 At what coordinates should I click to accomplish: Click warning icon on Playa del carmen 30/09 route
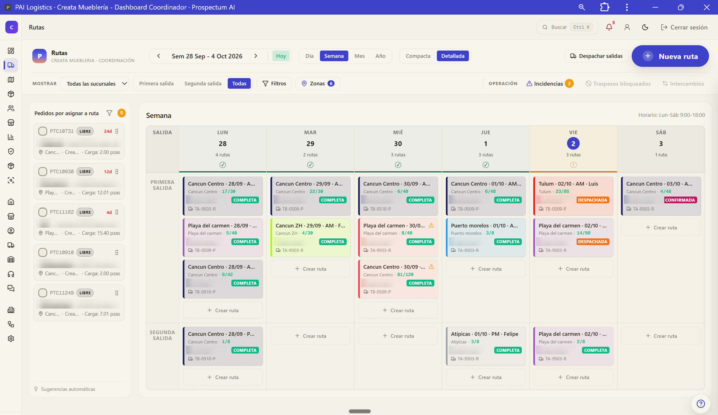click(431, 225)
